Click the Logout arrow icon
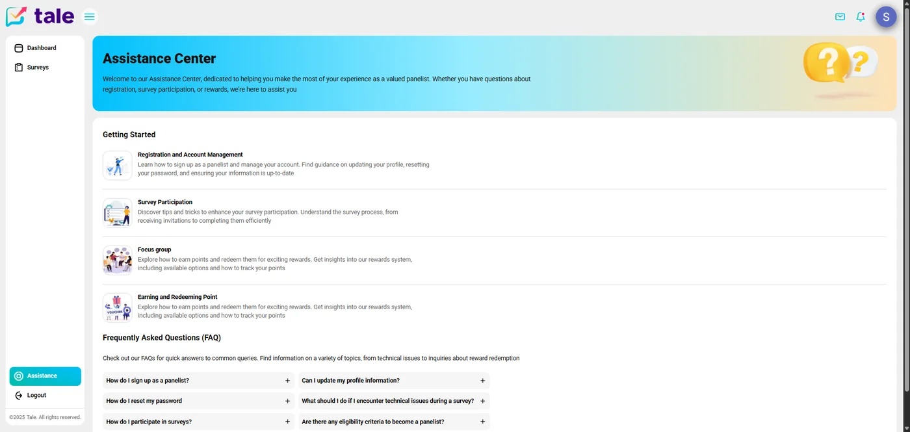The height and width of the screenshot is (432, 910). [18, 395]
